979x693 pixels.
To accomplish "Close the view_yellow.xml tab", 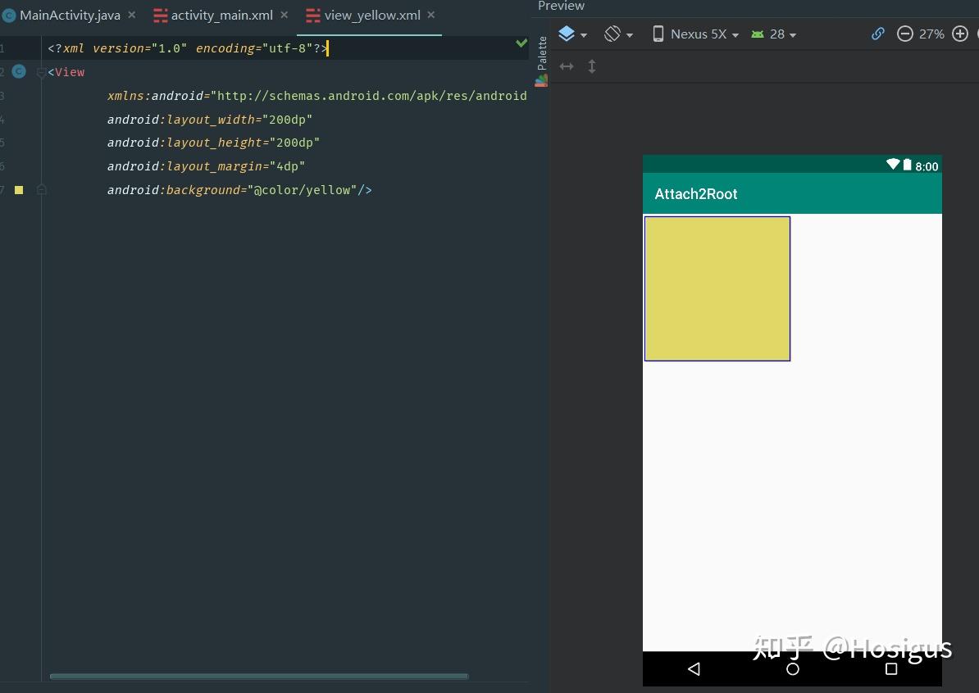I will tap(431, 15).
